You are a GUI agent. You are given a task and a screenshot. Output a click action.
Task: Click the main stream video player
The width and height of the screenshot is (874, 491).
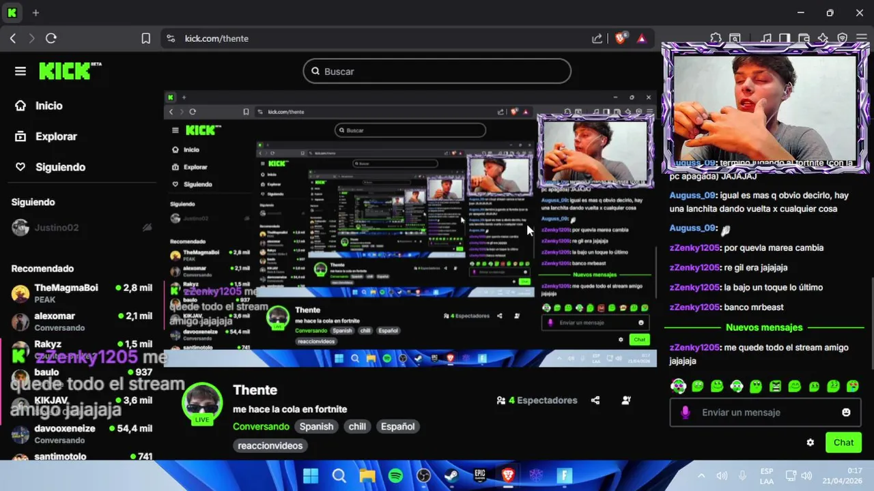410,228
